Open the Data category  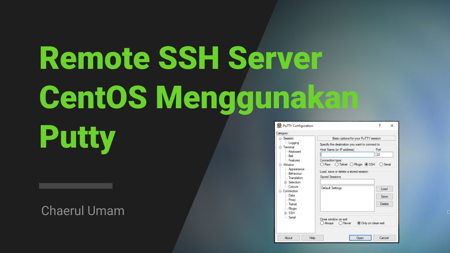tap(292, 196)
